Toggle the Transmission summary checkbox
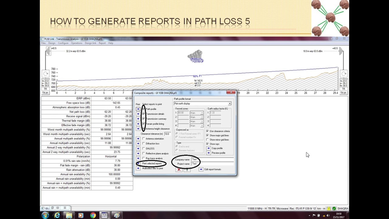Viewport: 389px width, 219px height. click(x=144, y=119)
